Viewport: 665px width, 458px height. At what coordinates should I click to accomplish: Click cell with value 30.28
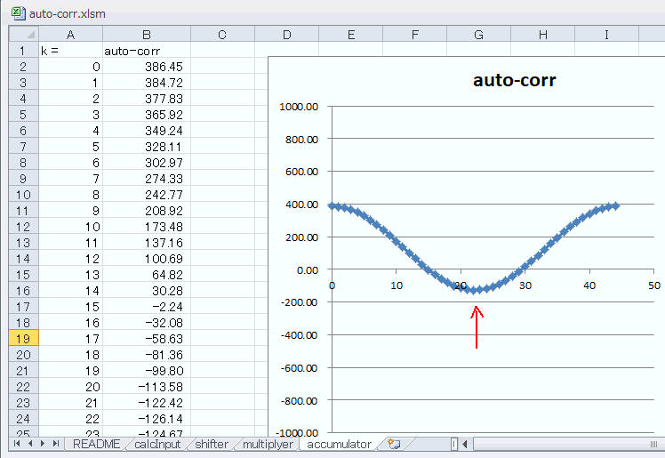(147, 291)
